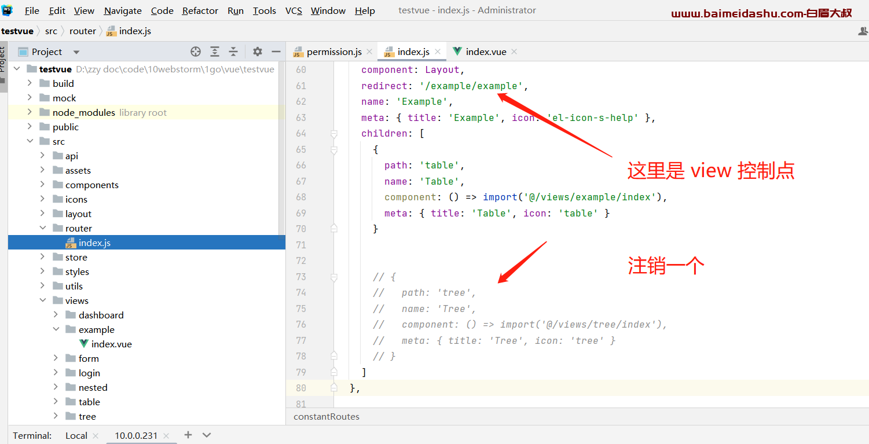Open the Project view dropdown
This screenshot has height=444, width=869.
tap(76, 52)
